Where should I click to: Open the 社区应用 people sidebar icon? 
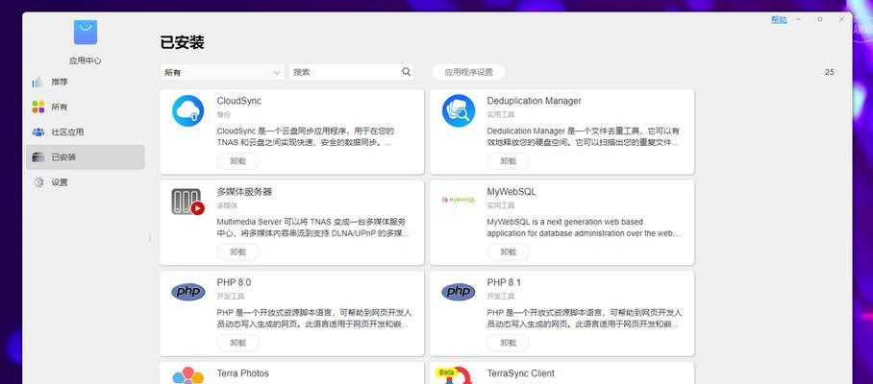tap(37, 132)
